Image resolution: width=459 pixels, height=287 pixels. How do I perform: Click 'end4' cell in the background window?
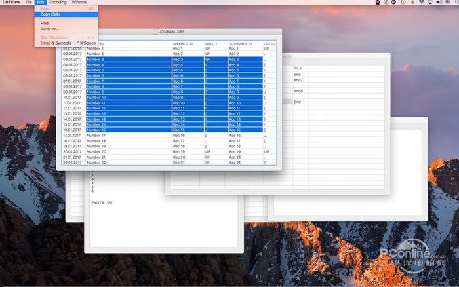(x=300, y=90)
